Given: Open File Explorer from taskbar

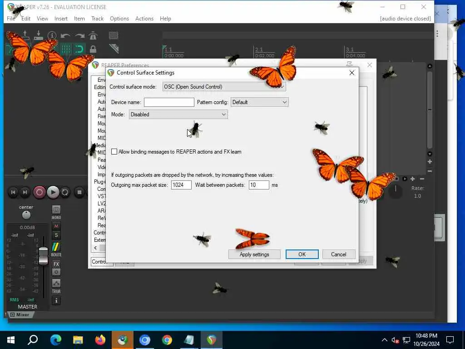Looking at the screenshot, I should point(78,340).
